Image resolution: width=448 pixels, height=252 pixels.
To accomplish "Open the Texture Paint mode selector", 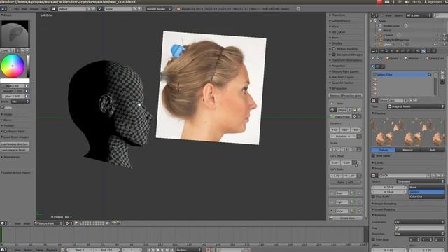I will pos(48,223).
